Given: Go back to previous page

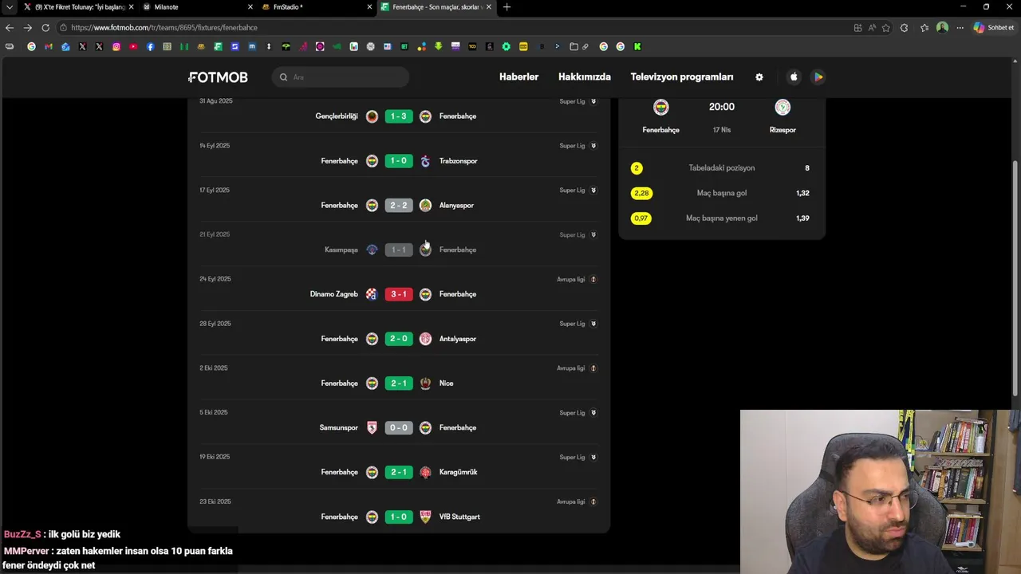Looking at the screenshot, I should pyautogui.click(x=10, y=28).
